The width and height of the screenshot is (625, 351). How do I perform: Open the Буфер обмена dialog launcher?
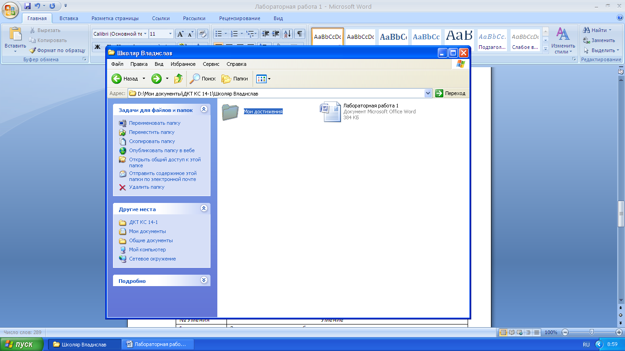point(85,59)
